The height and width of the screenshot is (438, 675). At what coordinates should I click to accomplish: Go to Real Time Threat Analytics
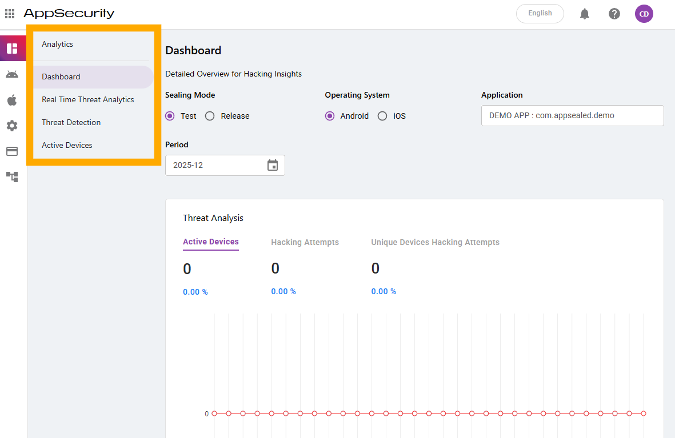(88, 99)
